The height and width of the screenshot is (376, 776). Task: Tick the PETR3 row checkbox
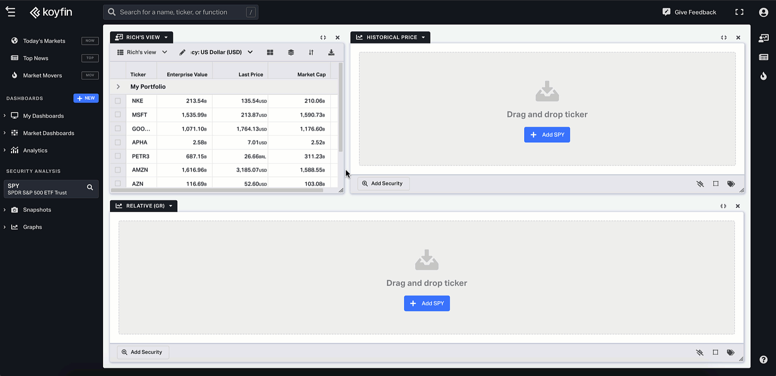(118, 156)
